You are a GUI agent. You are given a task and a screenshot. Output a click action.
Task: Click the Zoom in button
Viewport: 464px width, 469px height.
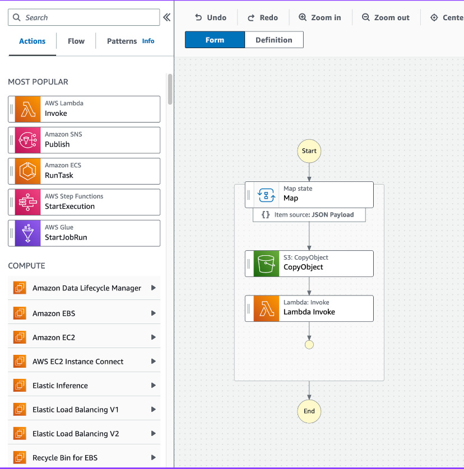tap(320, 18)
